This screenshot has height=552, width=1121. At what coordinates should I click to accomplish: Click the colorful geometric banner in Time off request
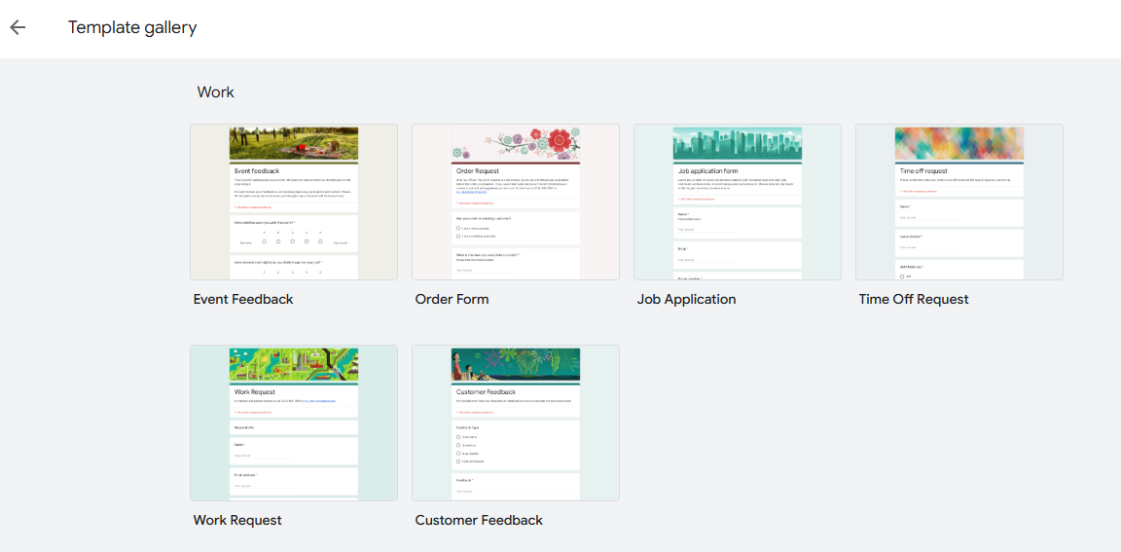click(958, 143)
